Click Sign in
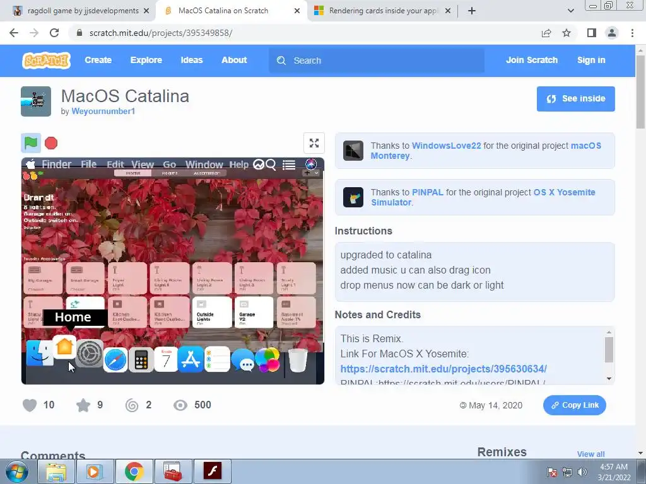 point(591,60)
